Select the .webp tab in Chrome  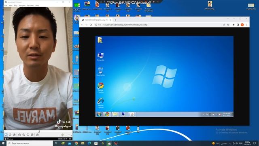click(x=96, y=20)
